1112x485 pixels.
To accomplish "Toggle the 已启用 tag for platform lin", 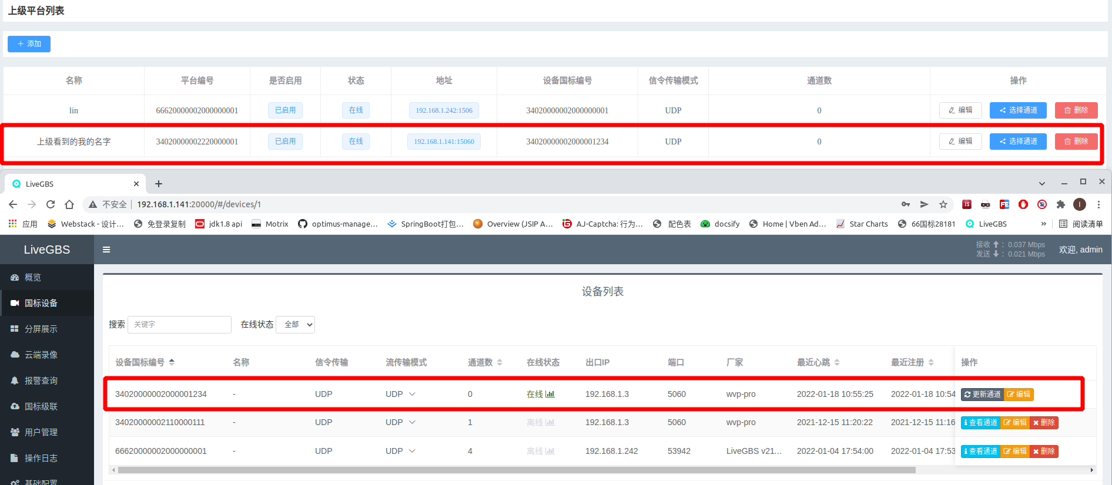I will point(285,110).
